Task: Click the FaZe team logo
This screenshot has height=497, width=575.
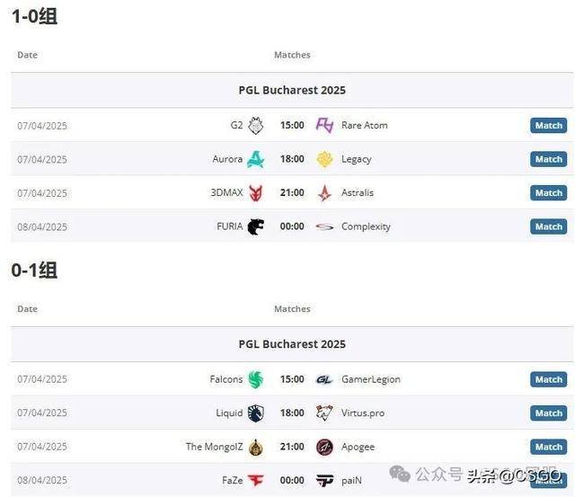Action: click(x=255, y=481)
